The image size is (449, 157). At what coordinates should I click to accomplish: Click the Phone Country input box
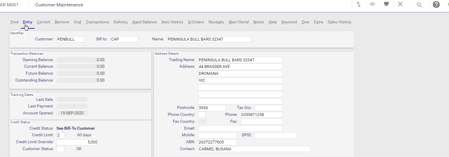point(202,115)
